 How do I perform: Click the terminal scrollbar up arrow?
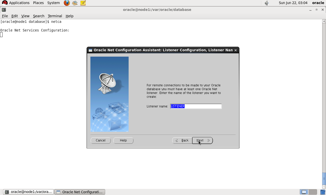click(324, 21)
